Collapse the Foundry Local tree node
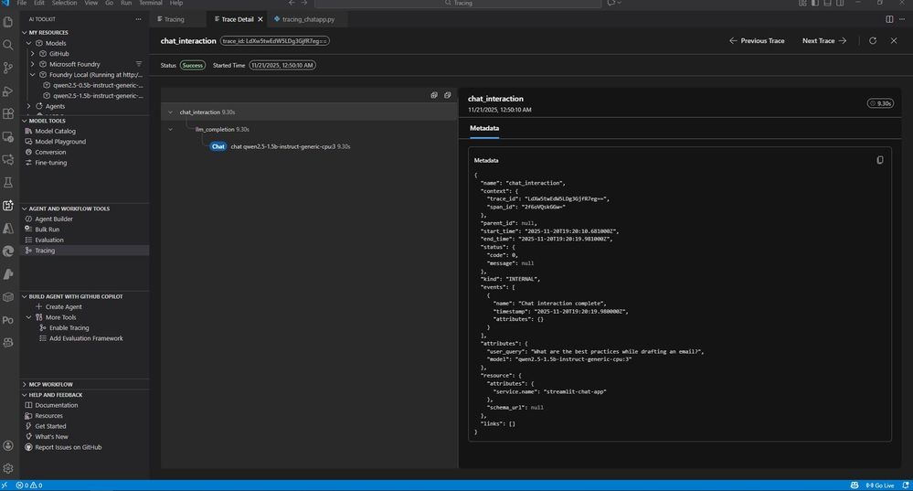This screenshot has width=913, height=491. [32, 75]
